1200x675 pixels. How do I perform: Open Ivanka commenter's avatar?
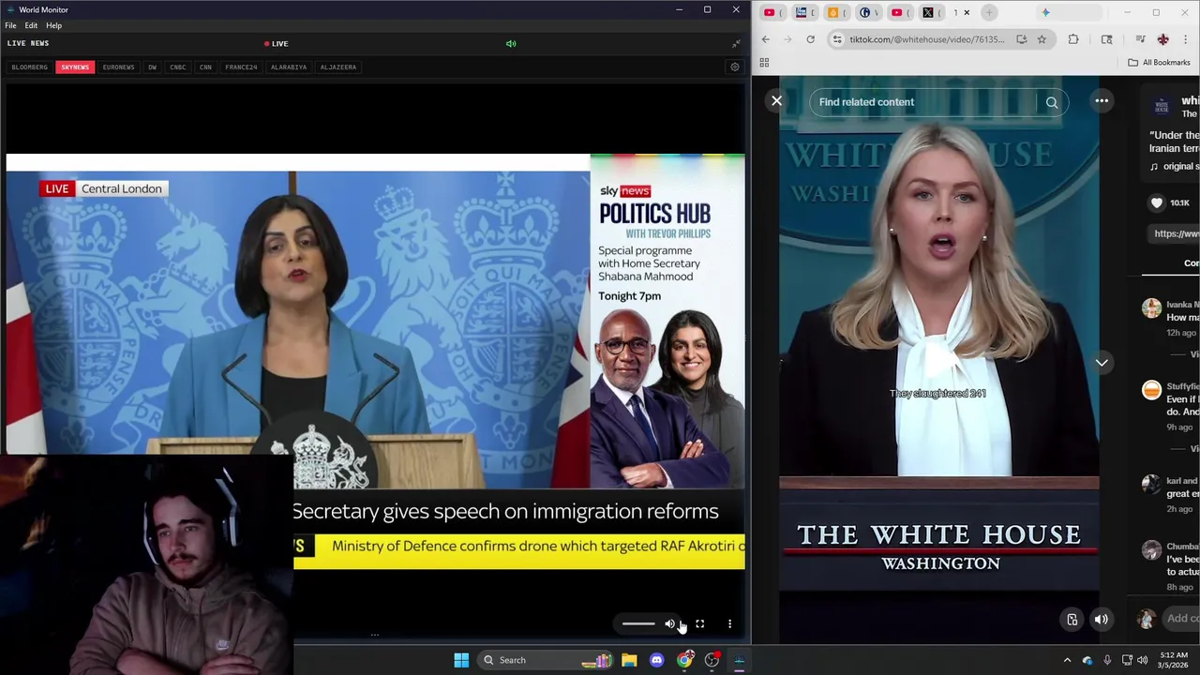click(1151, 308)
